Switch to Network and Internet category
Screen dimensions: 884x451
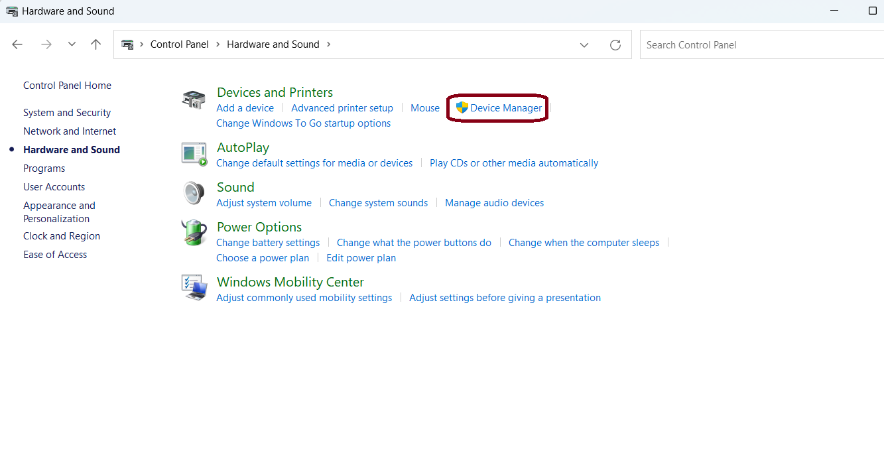70,131
